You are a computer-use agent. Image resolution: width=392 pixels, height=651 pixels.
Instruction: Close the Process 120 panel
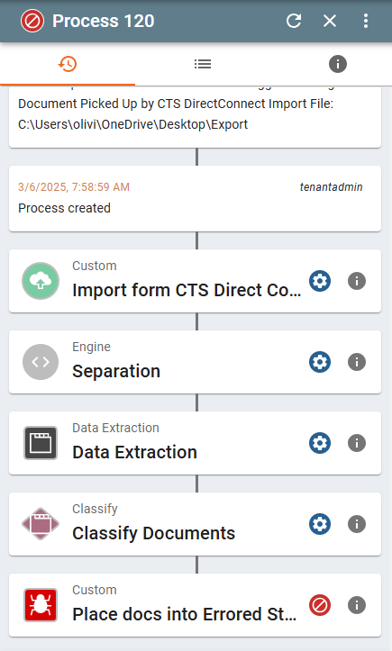(x=330, y=21)
